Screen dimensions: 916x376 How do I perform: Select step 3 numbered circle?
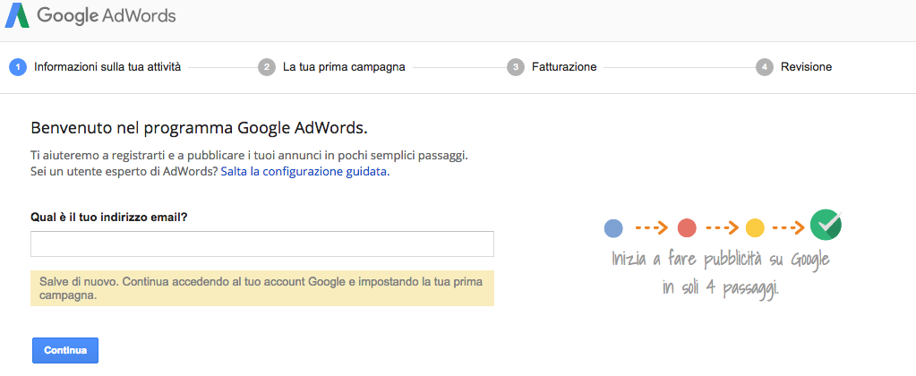tap(515, 67)
